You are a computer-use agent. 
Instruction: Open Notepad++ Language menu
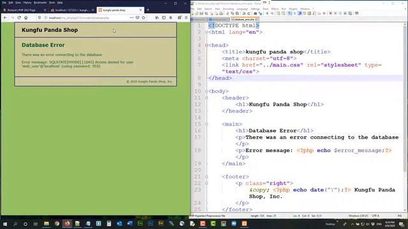(x=242, y=9)
